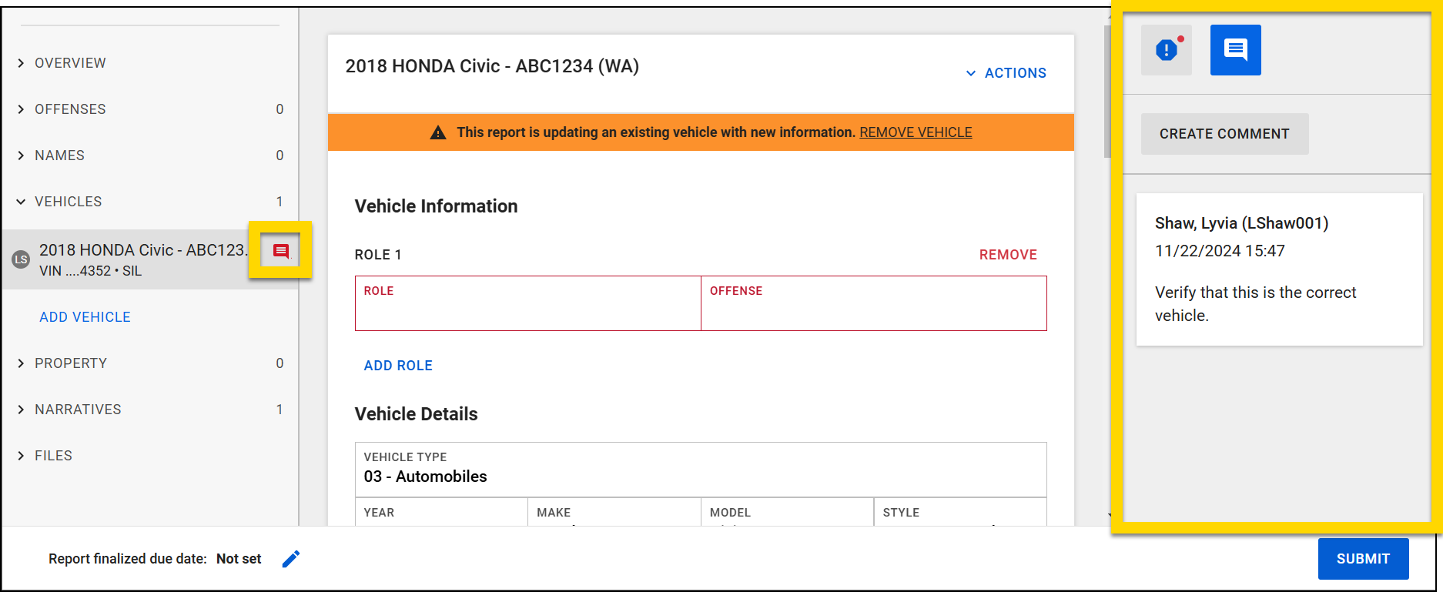Open comments via red comment icon beside HONDA Civic
Viewport: 1443px width, 592px height.
(280, 250)
